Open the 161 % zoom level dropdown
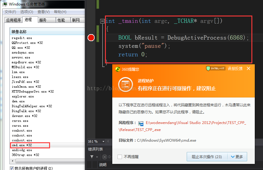Screen dimensions: 263x170 [x=103, y=141]
